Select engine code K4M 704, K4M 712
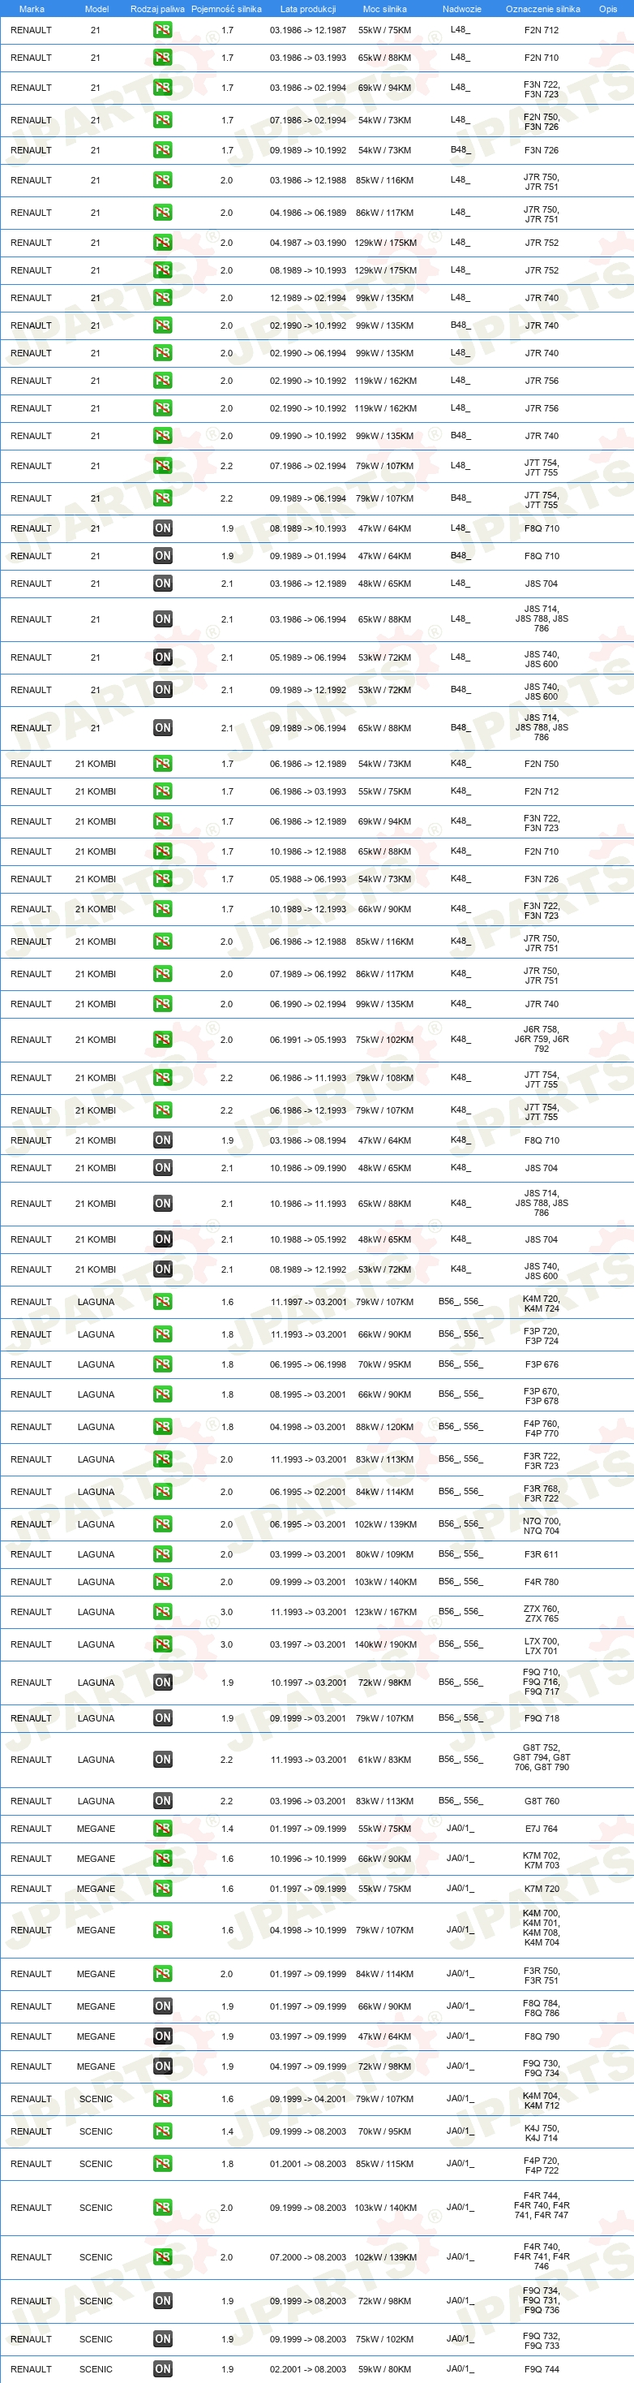 pyautogui.click(x=542, y=2100)
